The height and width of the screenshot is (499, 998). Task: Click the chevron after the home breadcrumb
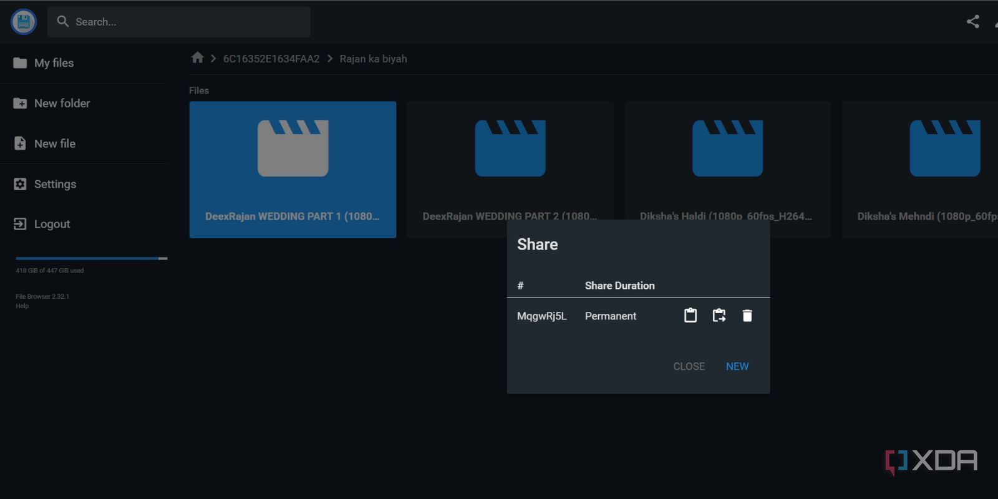pyautogui.click(x=213, y=59)
